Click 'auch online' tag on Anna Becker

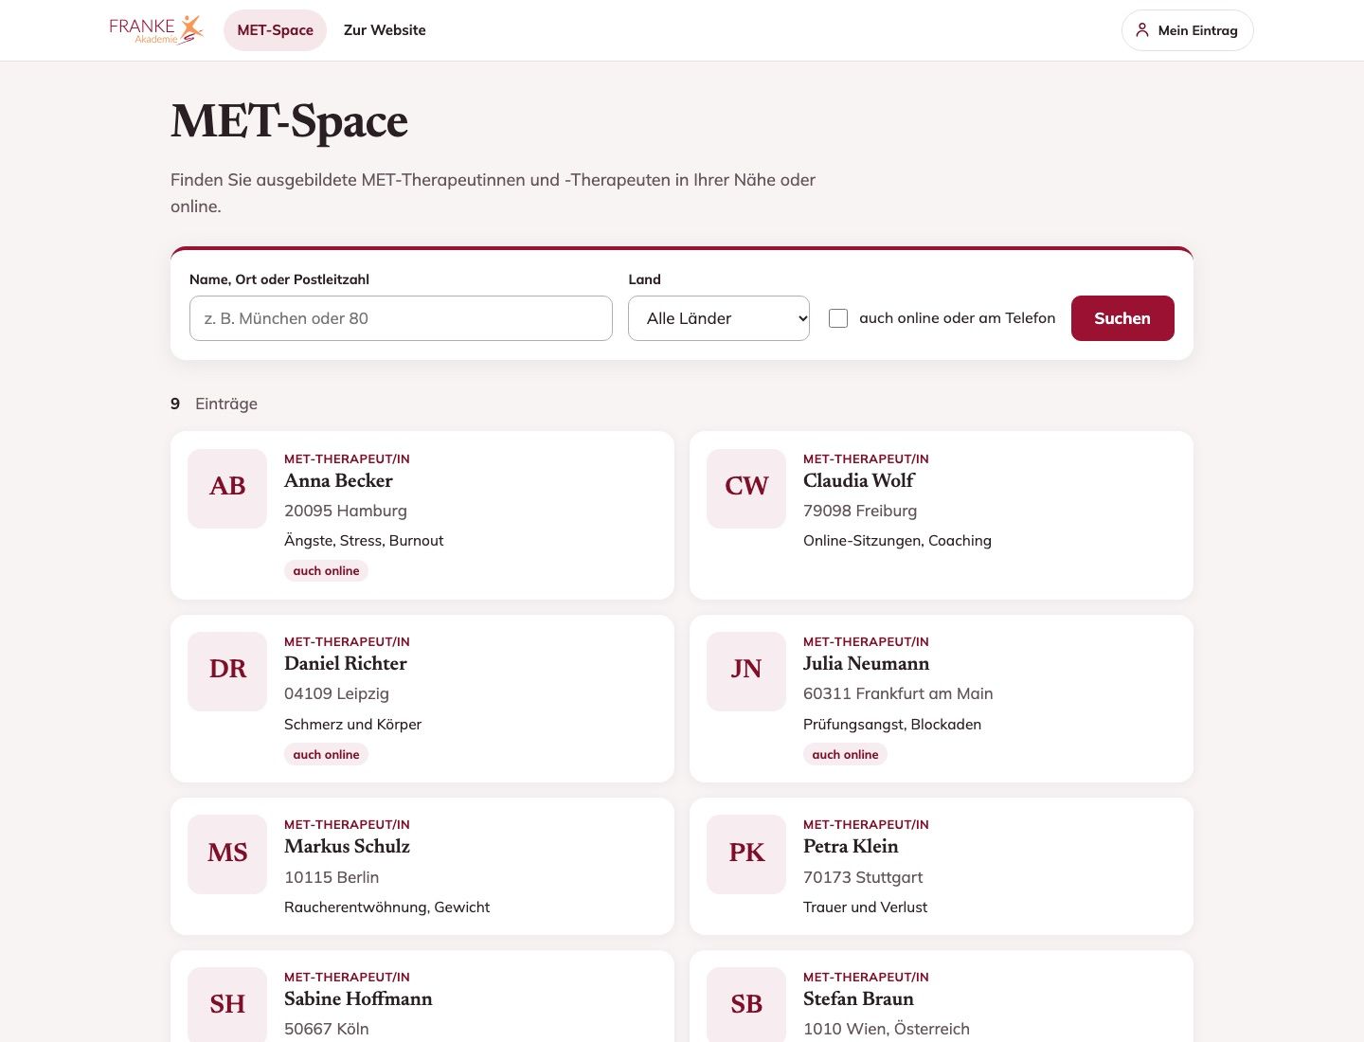(x=326, y=571)
